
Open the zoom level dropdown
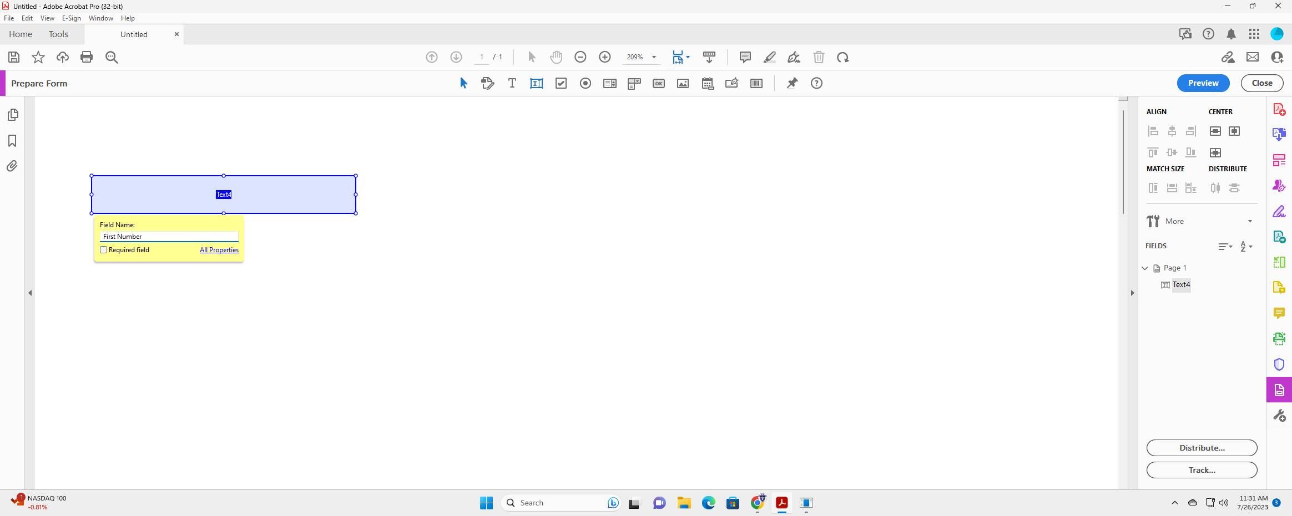(654, 57)
